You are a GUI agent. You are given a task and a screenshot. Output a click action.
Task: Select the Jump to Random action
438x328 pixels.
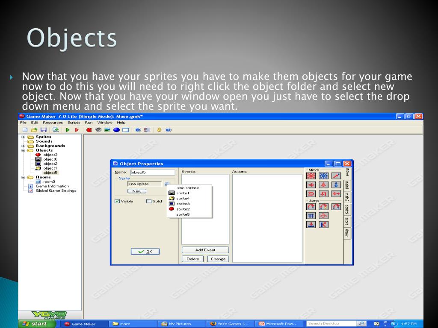pyautogui.click(x=336, y=207)
